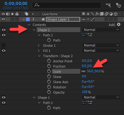
Task: Open the Fill 1 blend mode dropdown
Action: tap(101, 50)
